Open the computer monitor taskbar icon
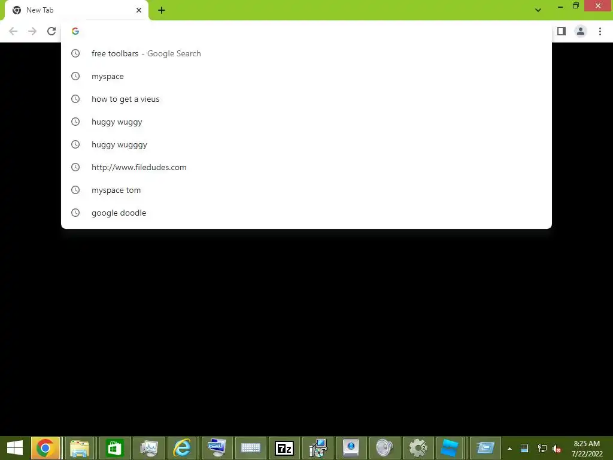Screen dimensions: 613x460 (217, 448)
